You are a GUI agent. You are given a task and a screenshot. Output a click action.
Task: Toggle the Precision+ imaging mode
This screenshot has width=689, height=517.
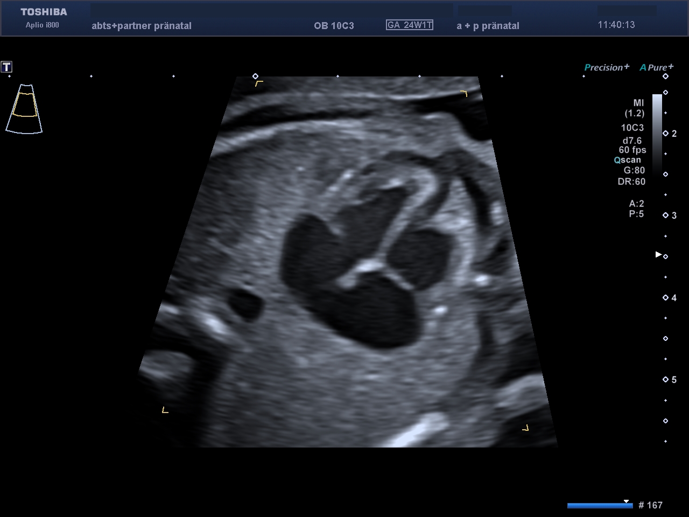pos(606,67)
